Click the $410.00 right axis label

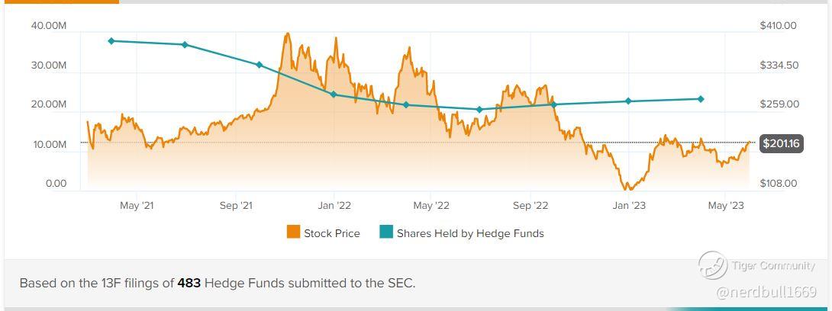pos(778,26)
